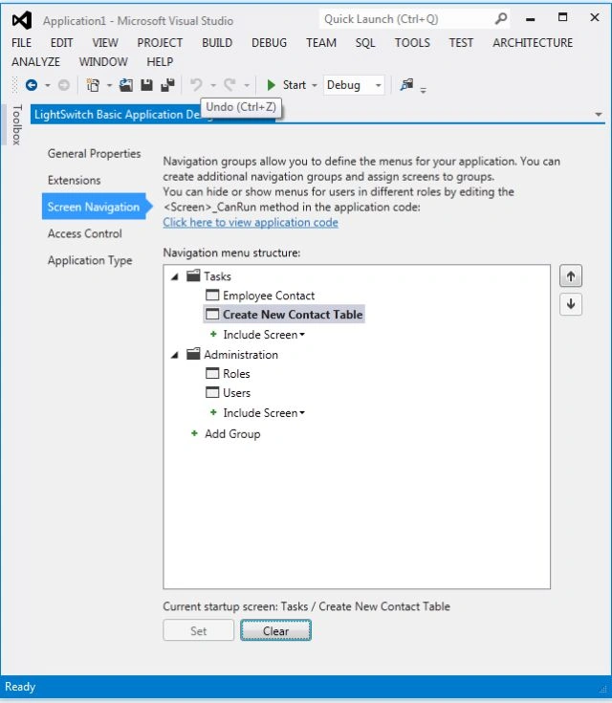Open toolbar overflow options arrow

[x=424, y=90]
